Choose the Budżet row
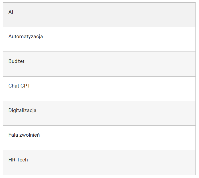This screenshot has width=199, height=178. click(99, 64)
